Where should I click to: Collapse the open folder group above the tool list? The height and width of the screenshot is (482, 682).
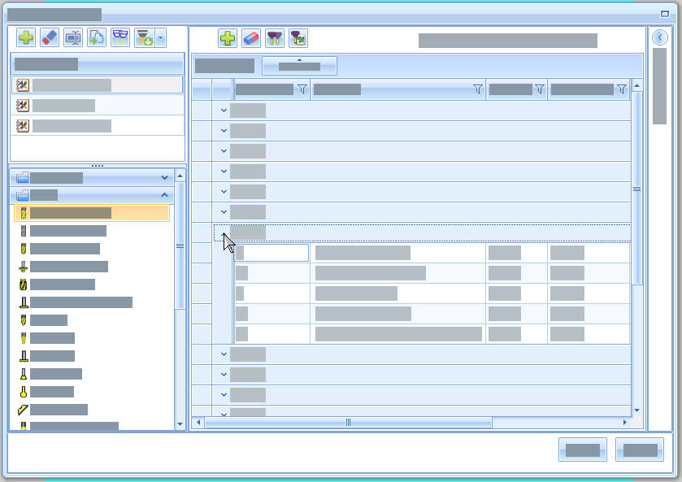click(165, 195)
